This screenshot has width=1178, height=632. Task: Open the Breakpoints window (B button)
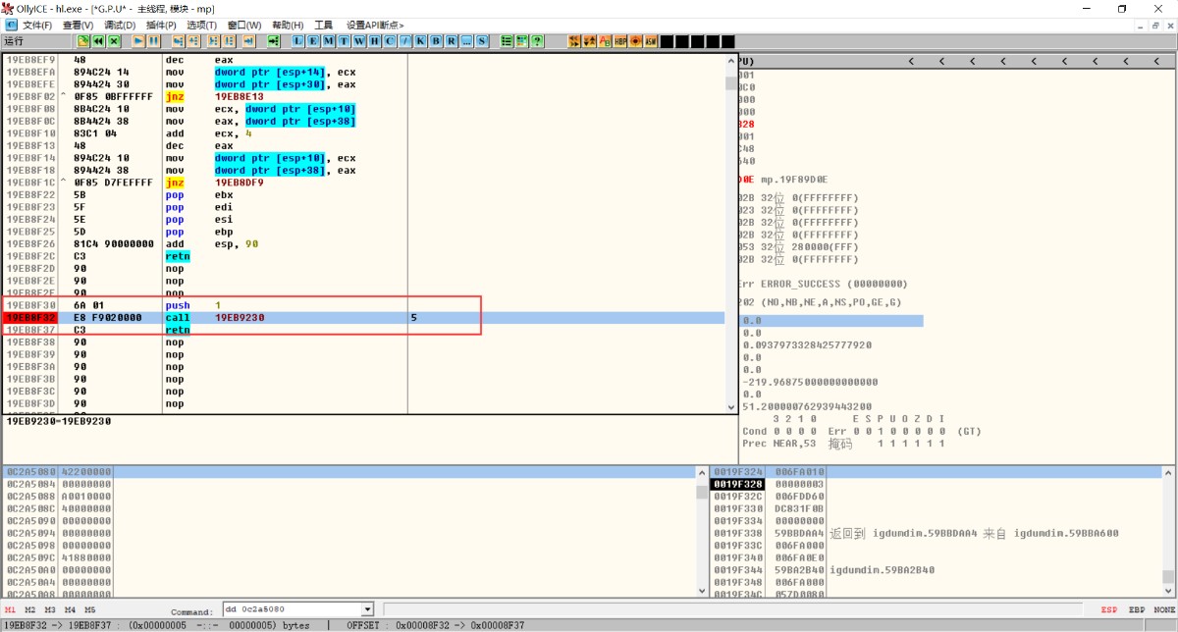coord(436,41)
